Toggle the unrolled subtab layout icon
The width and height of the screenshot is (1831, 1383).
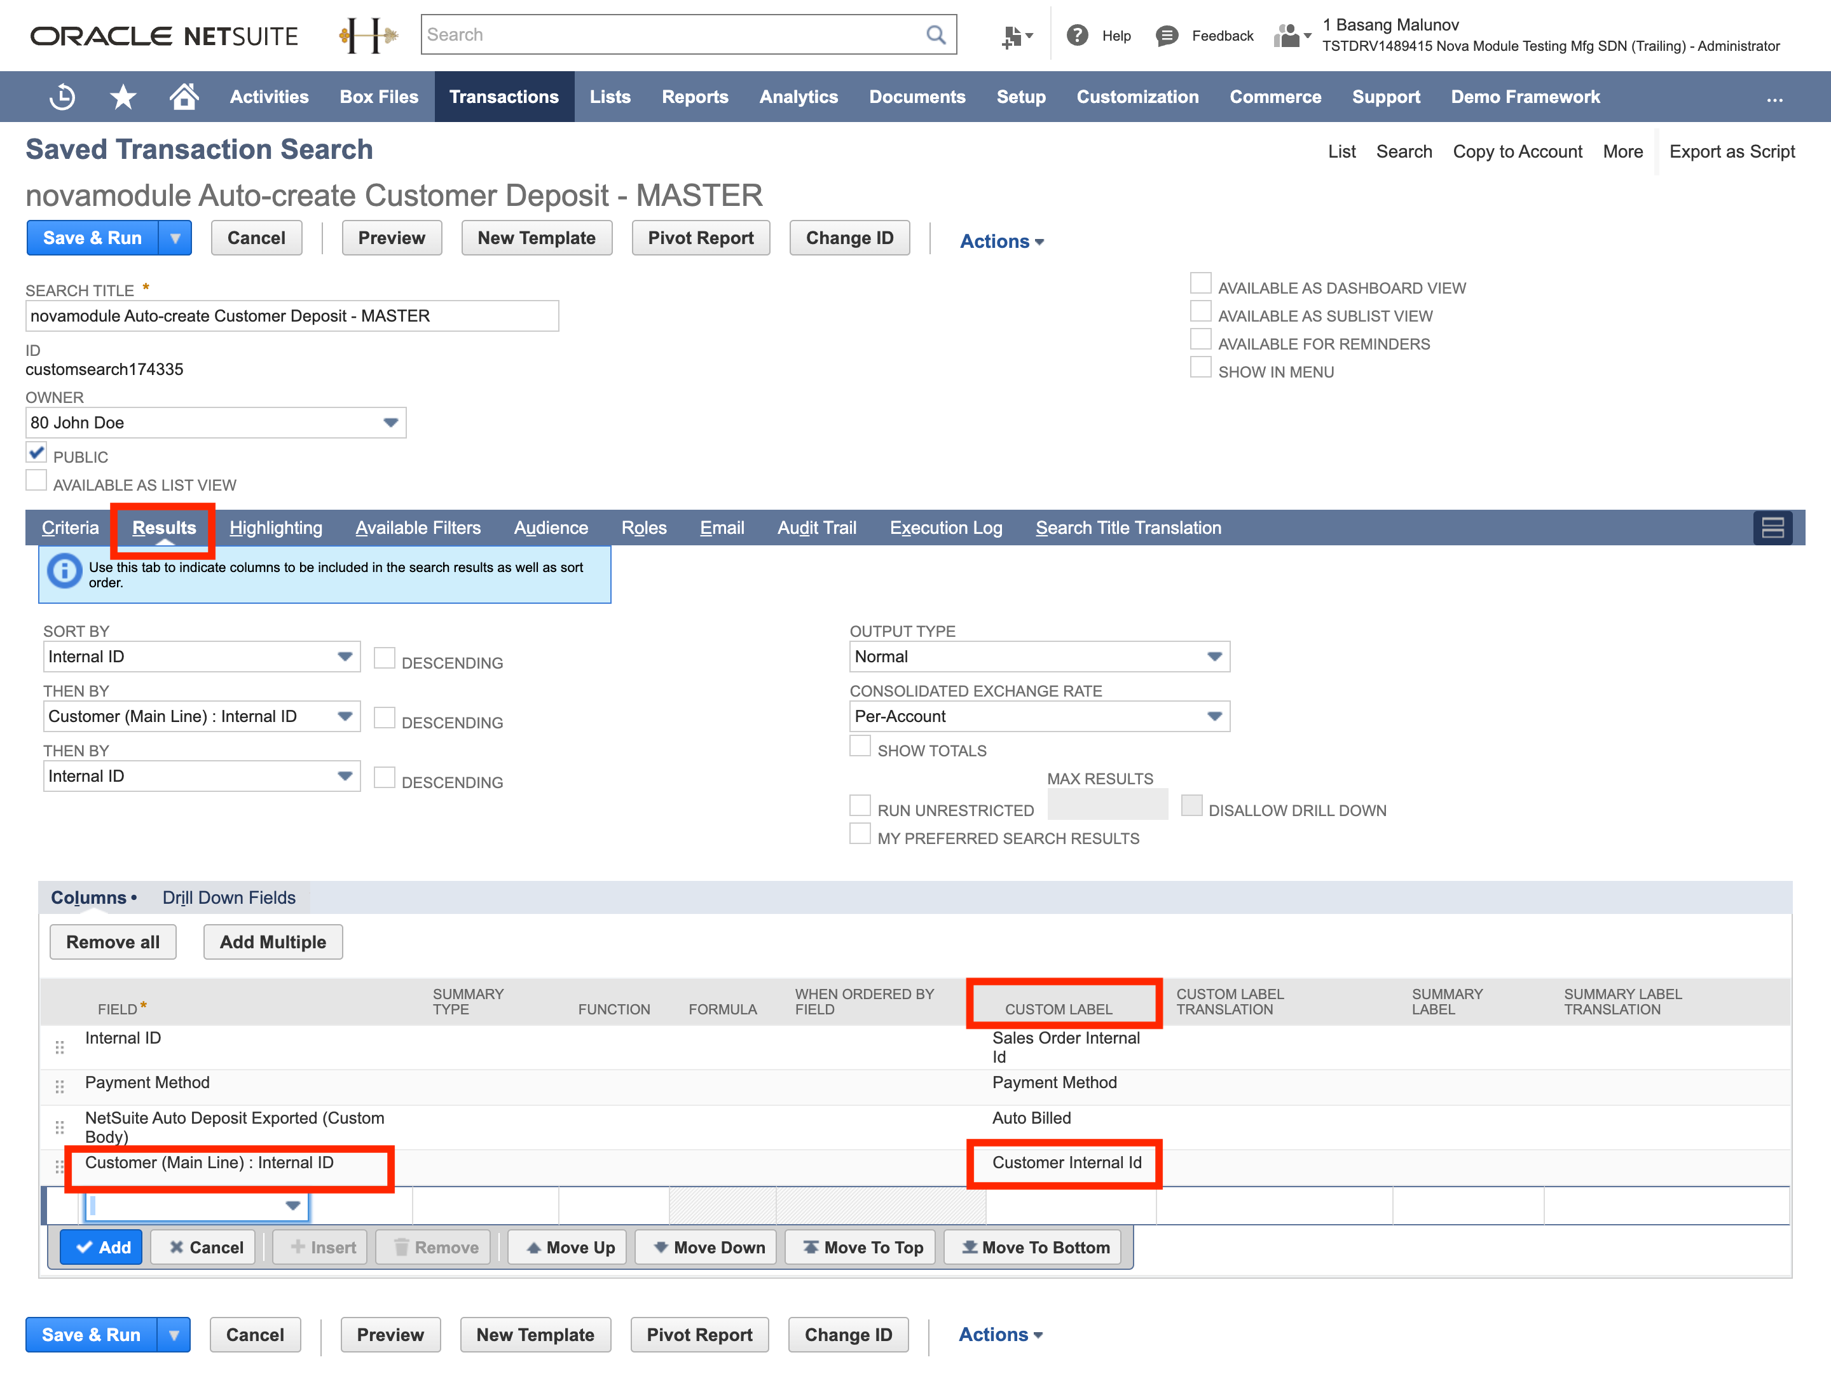pyautogui.click(x=1773, y=528)
